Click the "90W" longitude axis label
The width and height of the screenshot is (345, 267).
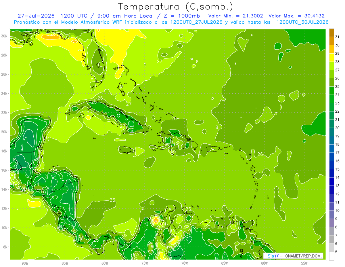25,263
